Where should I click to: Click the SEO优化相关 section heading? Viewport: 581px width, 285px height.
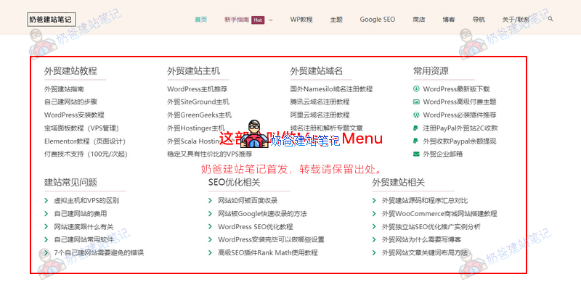coord(235,182)
